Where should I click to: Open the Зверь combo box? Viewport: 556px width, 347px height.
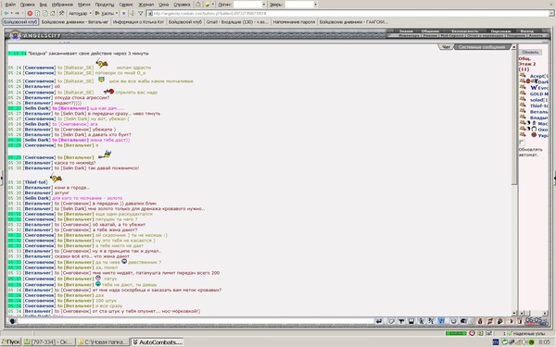tap(300, 5)
